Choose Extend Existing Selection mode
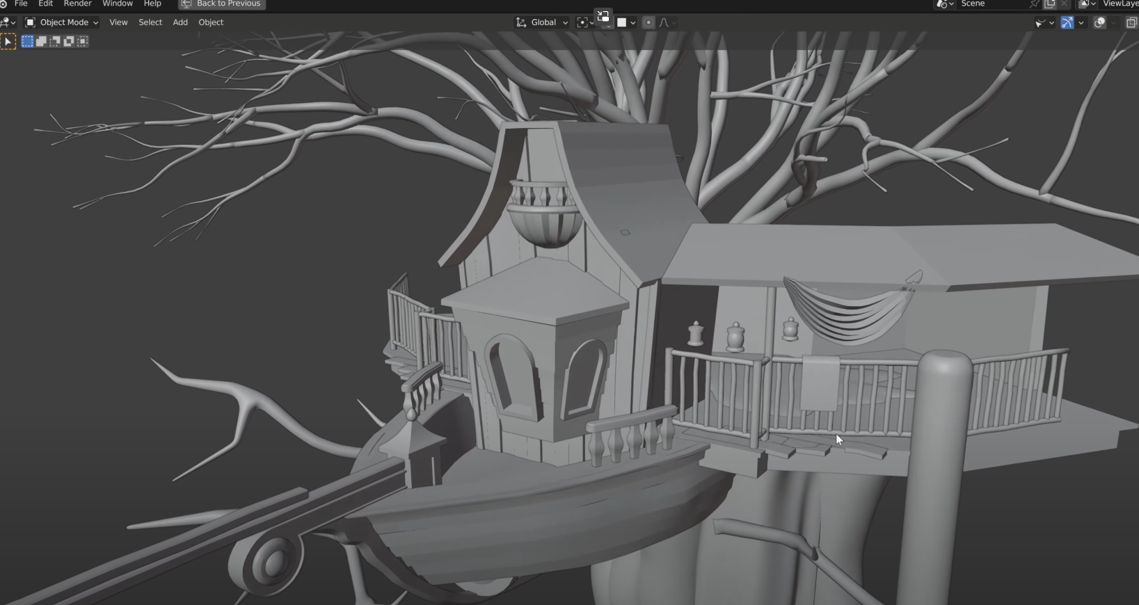This screenshot has width=1139, height=605. point(41,42)
